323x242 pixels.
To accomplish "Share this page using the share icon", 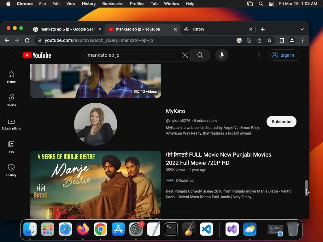I will (259, 40).
